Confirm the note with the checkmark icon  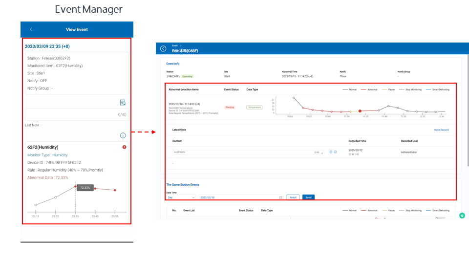point(336,152)
